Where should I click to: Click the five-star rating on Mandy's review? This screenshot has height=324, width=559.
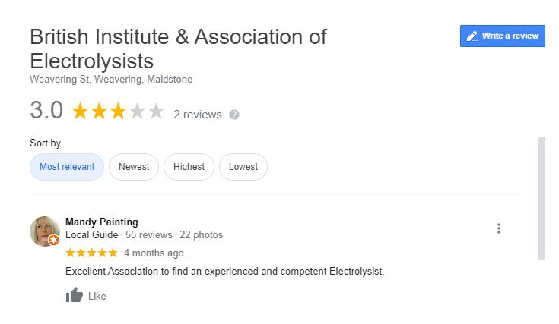click(91, 253)
